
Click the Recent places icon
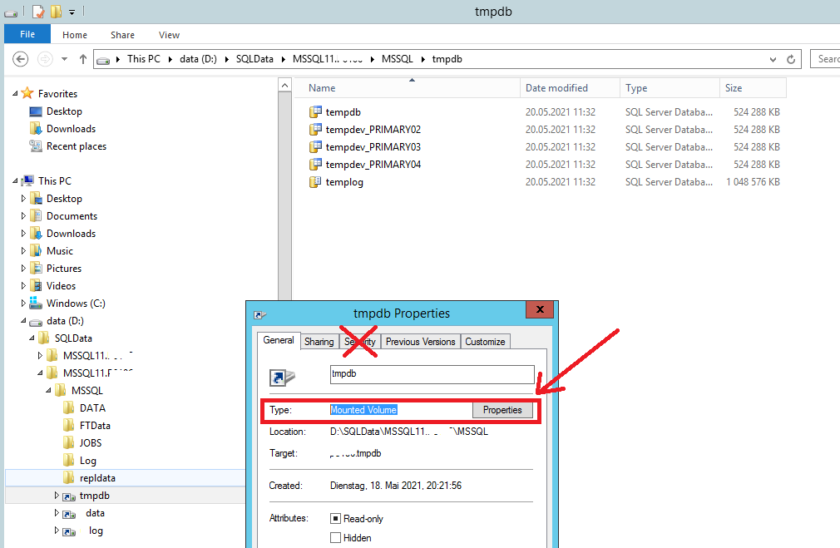[36, 146]
